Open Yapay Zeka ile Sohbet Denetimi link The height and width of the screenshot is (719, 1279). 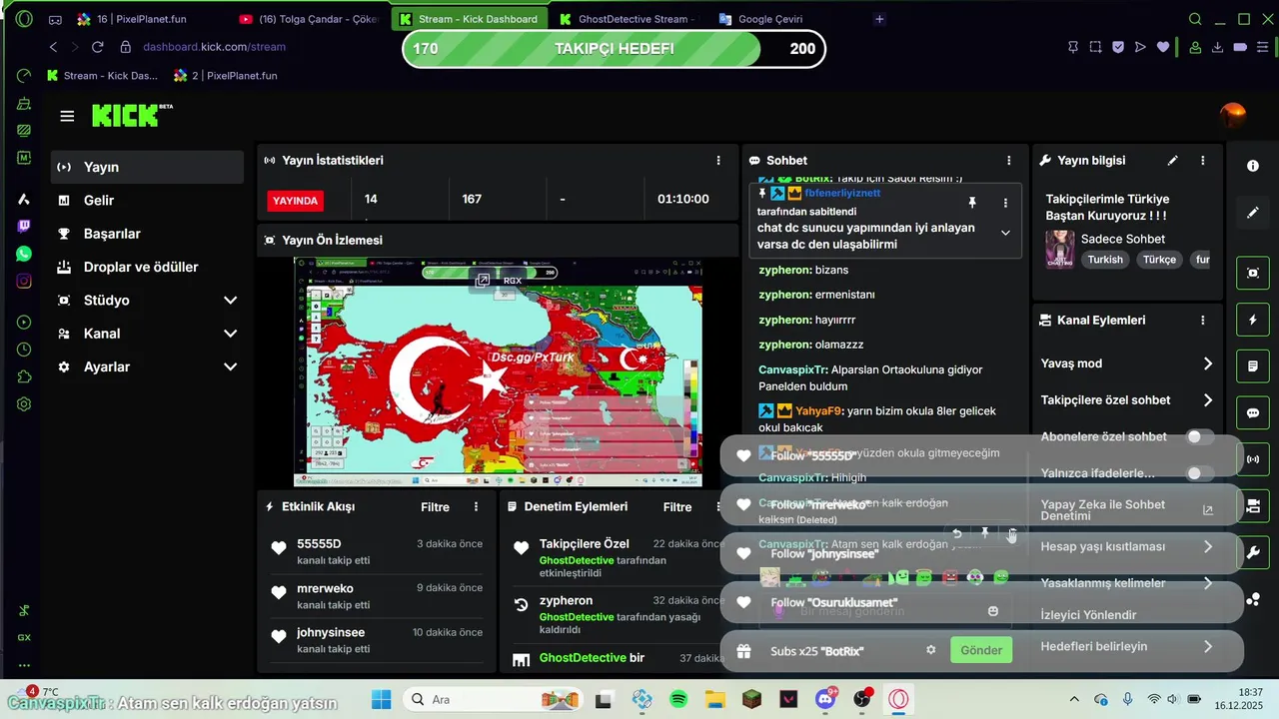tap(1127, 509)
